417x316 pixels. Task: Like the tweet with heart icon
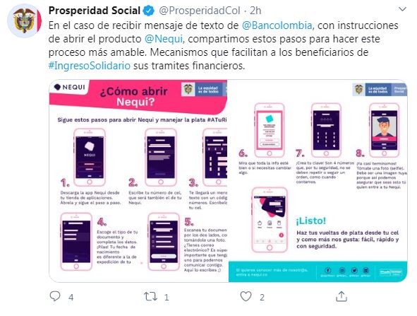click(246, 296)
